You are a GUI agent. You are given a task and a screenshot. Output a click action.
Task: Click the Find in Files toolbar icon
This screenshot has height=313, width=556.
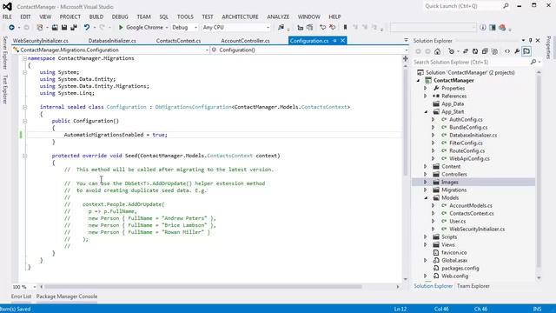(x=281, y=27)
